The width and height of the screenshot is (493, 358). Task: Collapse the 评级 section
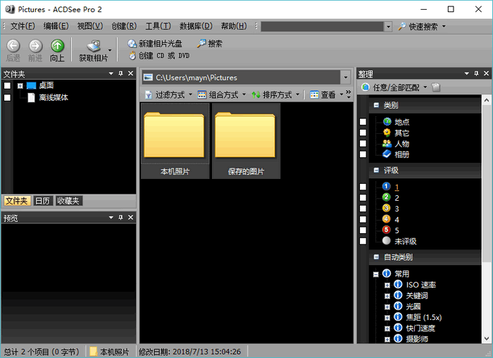point(376,171)
